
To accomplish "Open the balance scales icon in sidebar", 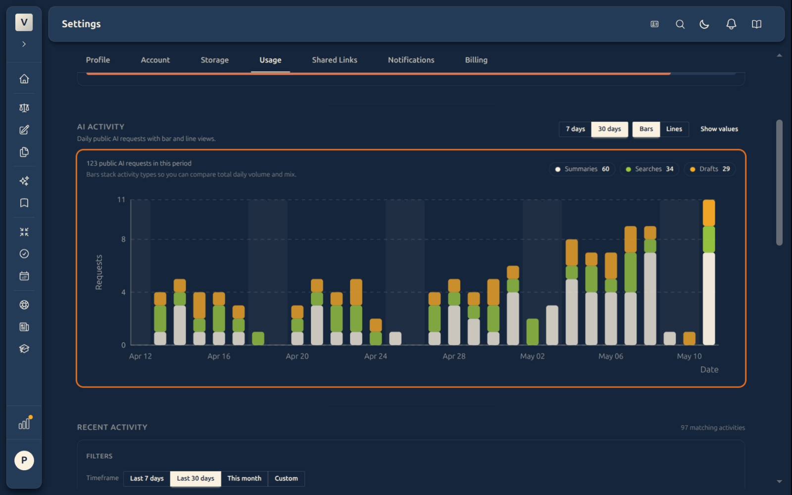I will coord(24,108).
